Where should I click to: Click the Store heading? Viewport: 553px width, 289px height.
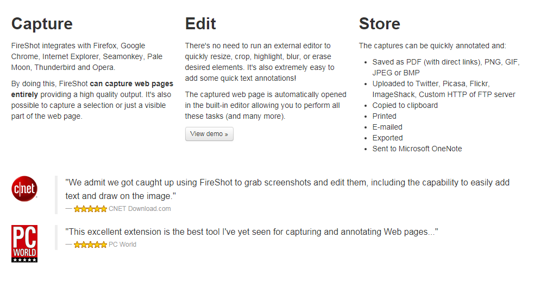379,24
